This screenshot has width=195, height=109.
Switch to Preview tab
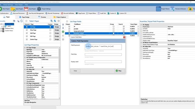(42, 17)
